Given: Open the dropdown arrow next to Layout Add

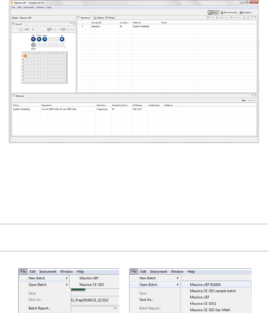Looking at the screenshot, I should pos(60,30).
